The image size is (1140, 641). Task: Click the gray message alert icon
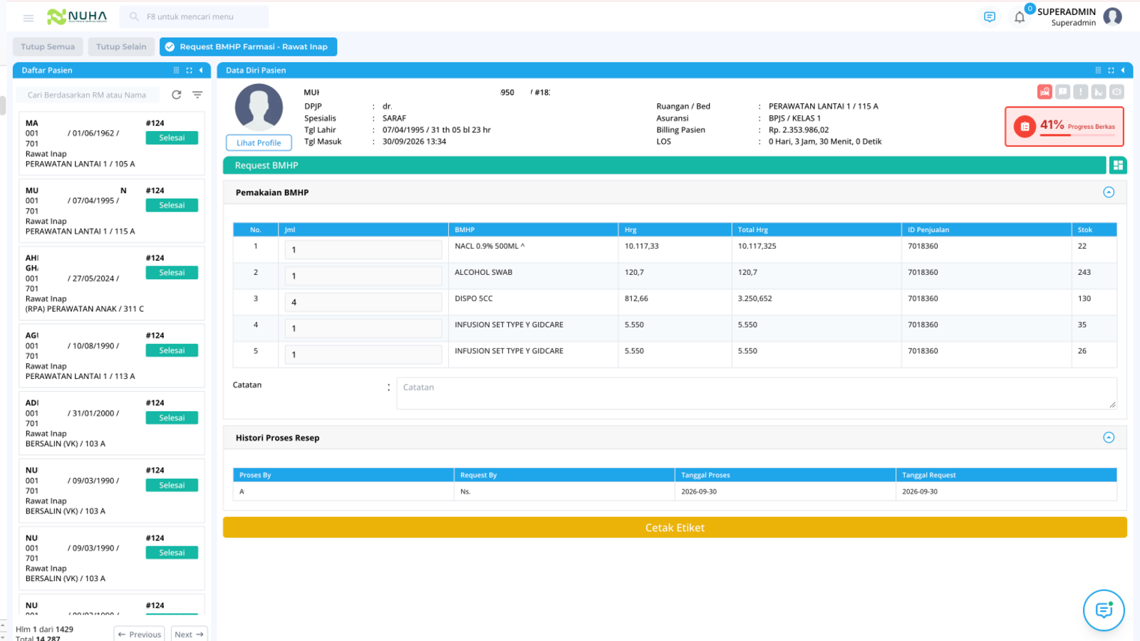1063,92
